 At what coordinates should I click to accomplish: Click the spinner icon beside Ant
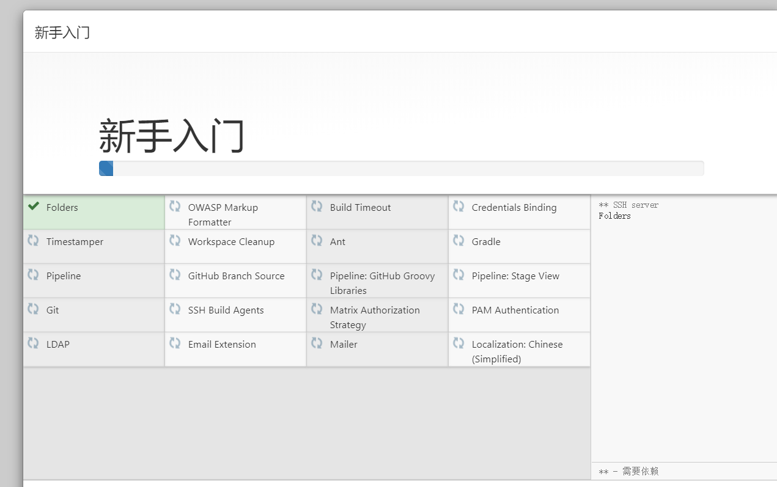coord(317,241)
